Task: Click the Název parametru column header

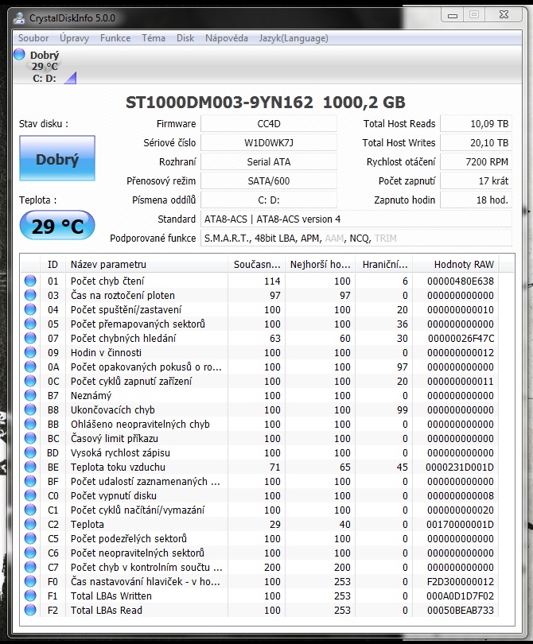Action: 146,265
